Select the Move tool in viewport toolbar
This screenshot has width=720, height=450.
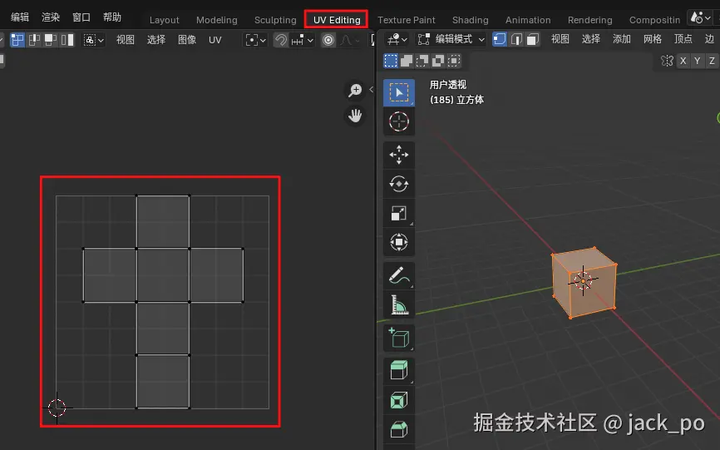[x=398, y=155]
